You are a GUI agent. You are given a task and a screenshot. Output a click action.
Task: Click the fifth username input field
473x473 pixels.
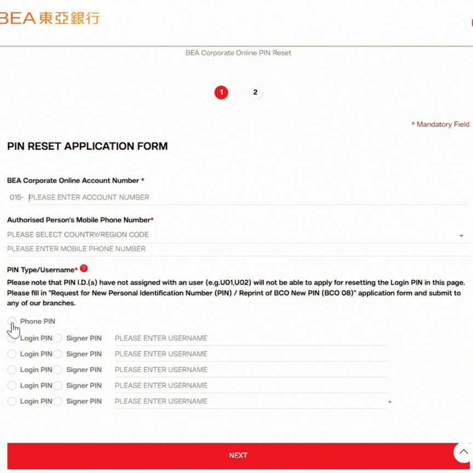coord(250,401)
